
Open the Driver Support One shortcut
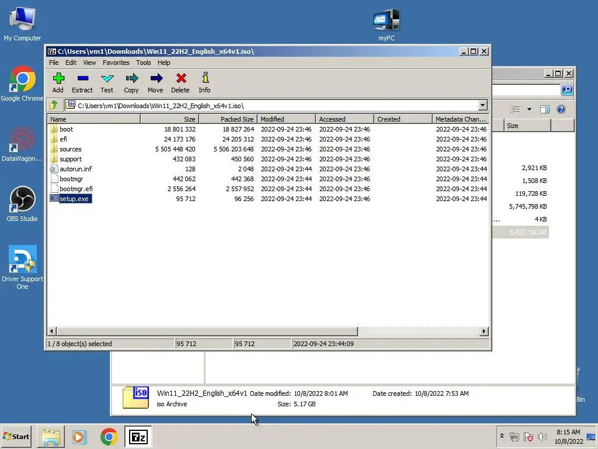coord(22,267)
